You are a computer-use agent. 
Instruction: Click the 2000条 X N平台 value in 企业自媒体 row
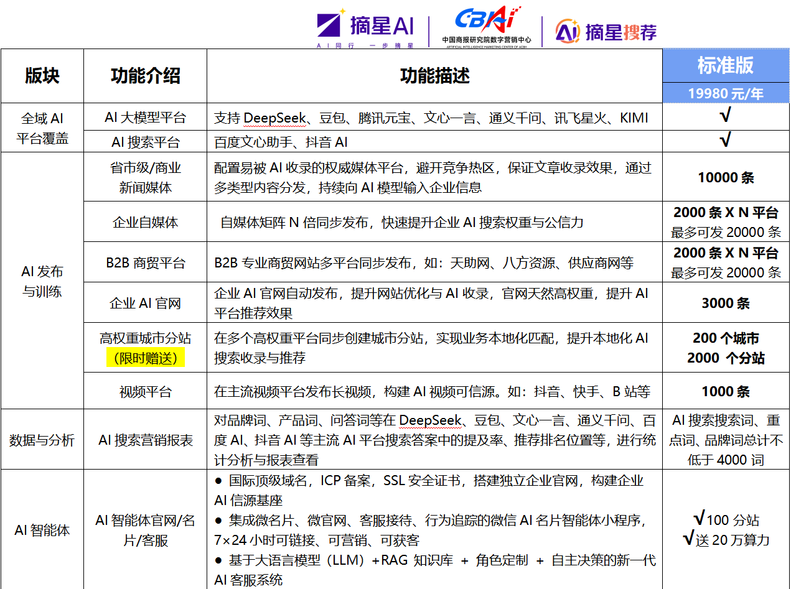point(726,213)
